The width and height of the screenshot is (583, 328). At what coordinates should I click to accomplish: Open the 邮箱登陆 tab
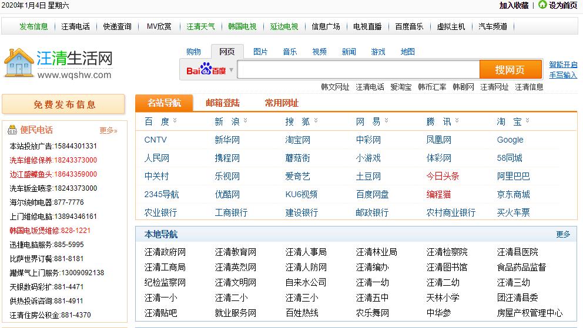[223, 103]
